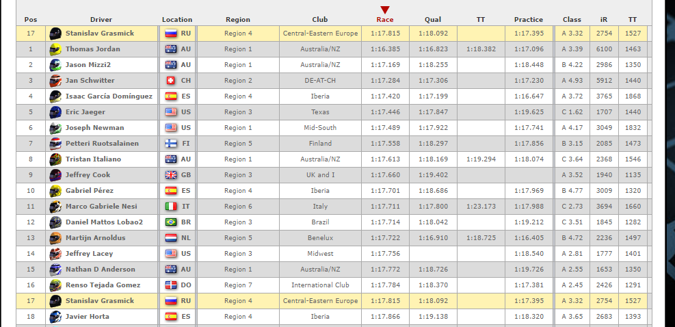Click Jan Schwitter's helmet icon
The width and height of the screenshot is (675, 327).
pos(55,81)
